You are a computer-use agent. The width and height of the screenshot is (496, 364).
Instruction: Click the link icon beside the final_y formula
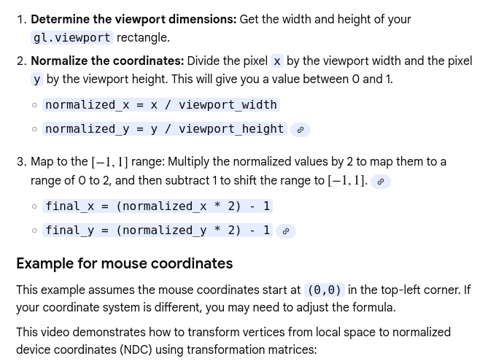(x=286, y=231)
